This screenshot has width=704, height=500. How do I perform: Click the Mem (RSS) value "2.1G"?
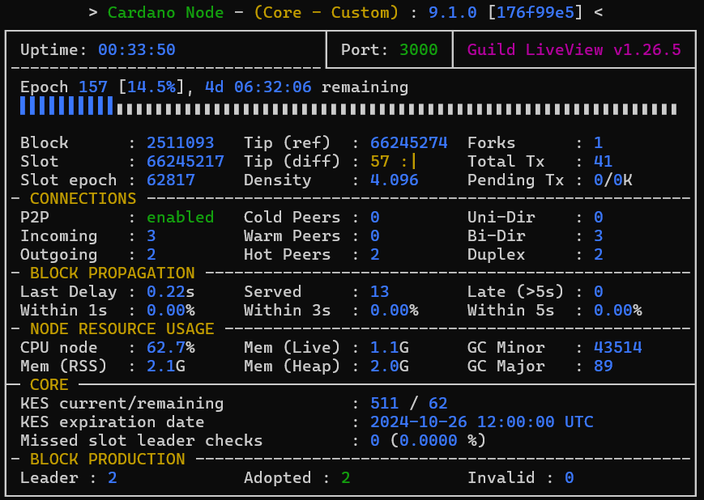pos(166,367)
